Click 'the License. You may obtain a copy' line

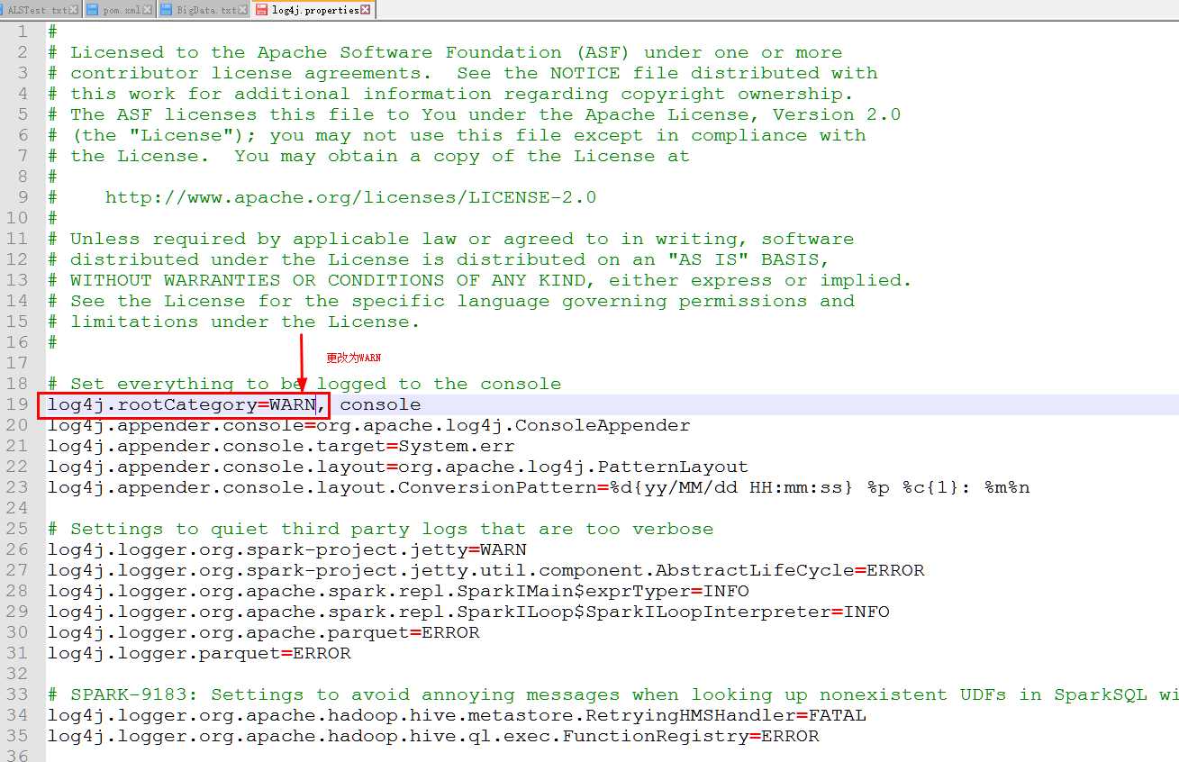(368, 156)
